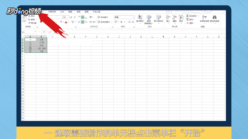Click the AutoSum sigma (自动求和) icon
This screenshot has height=139, width=248.
[187, 16]
